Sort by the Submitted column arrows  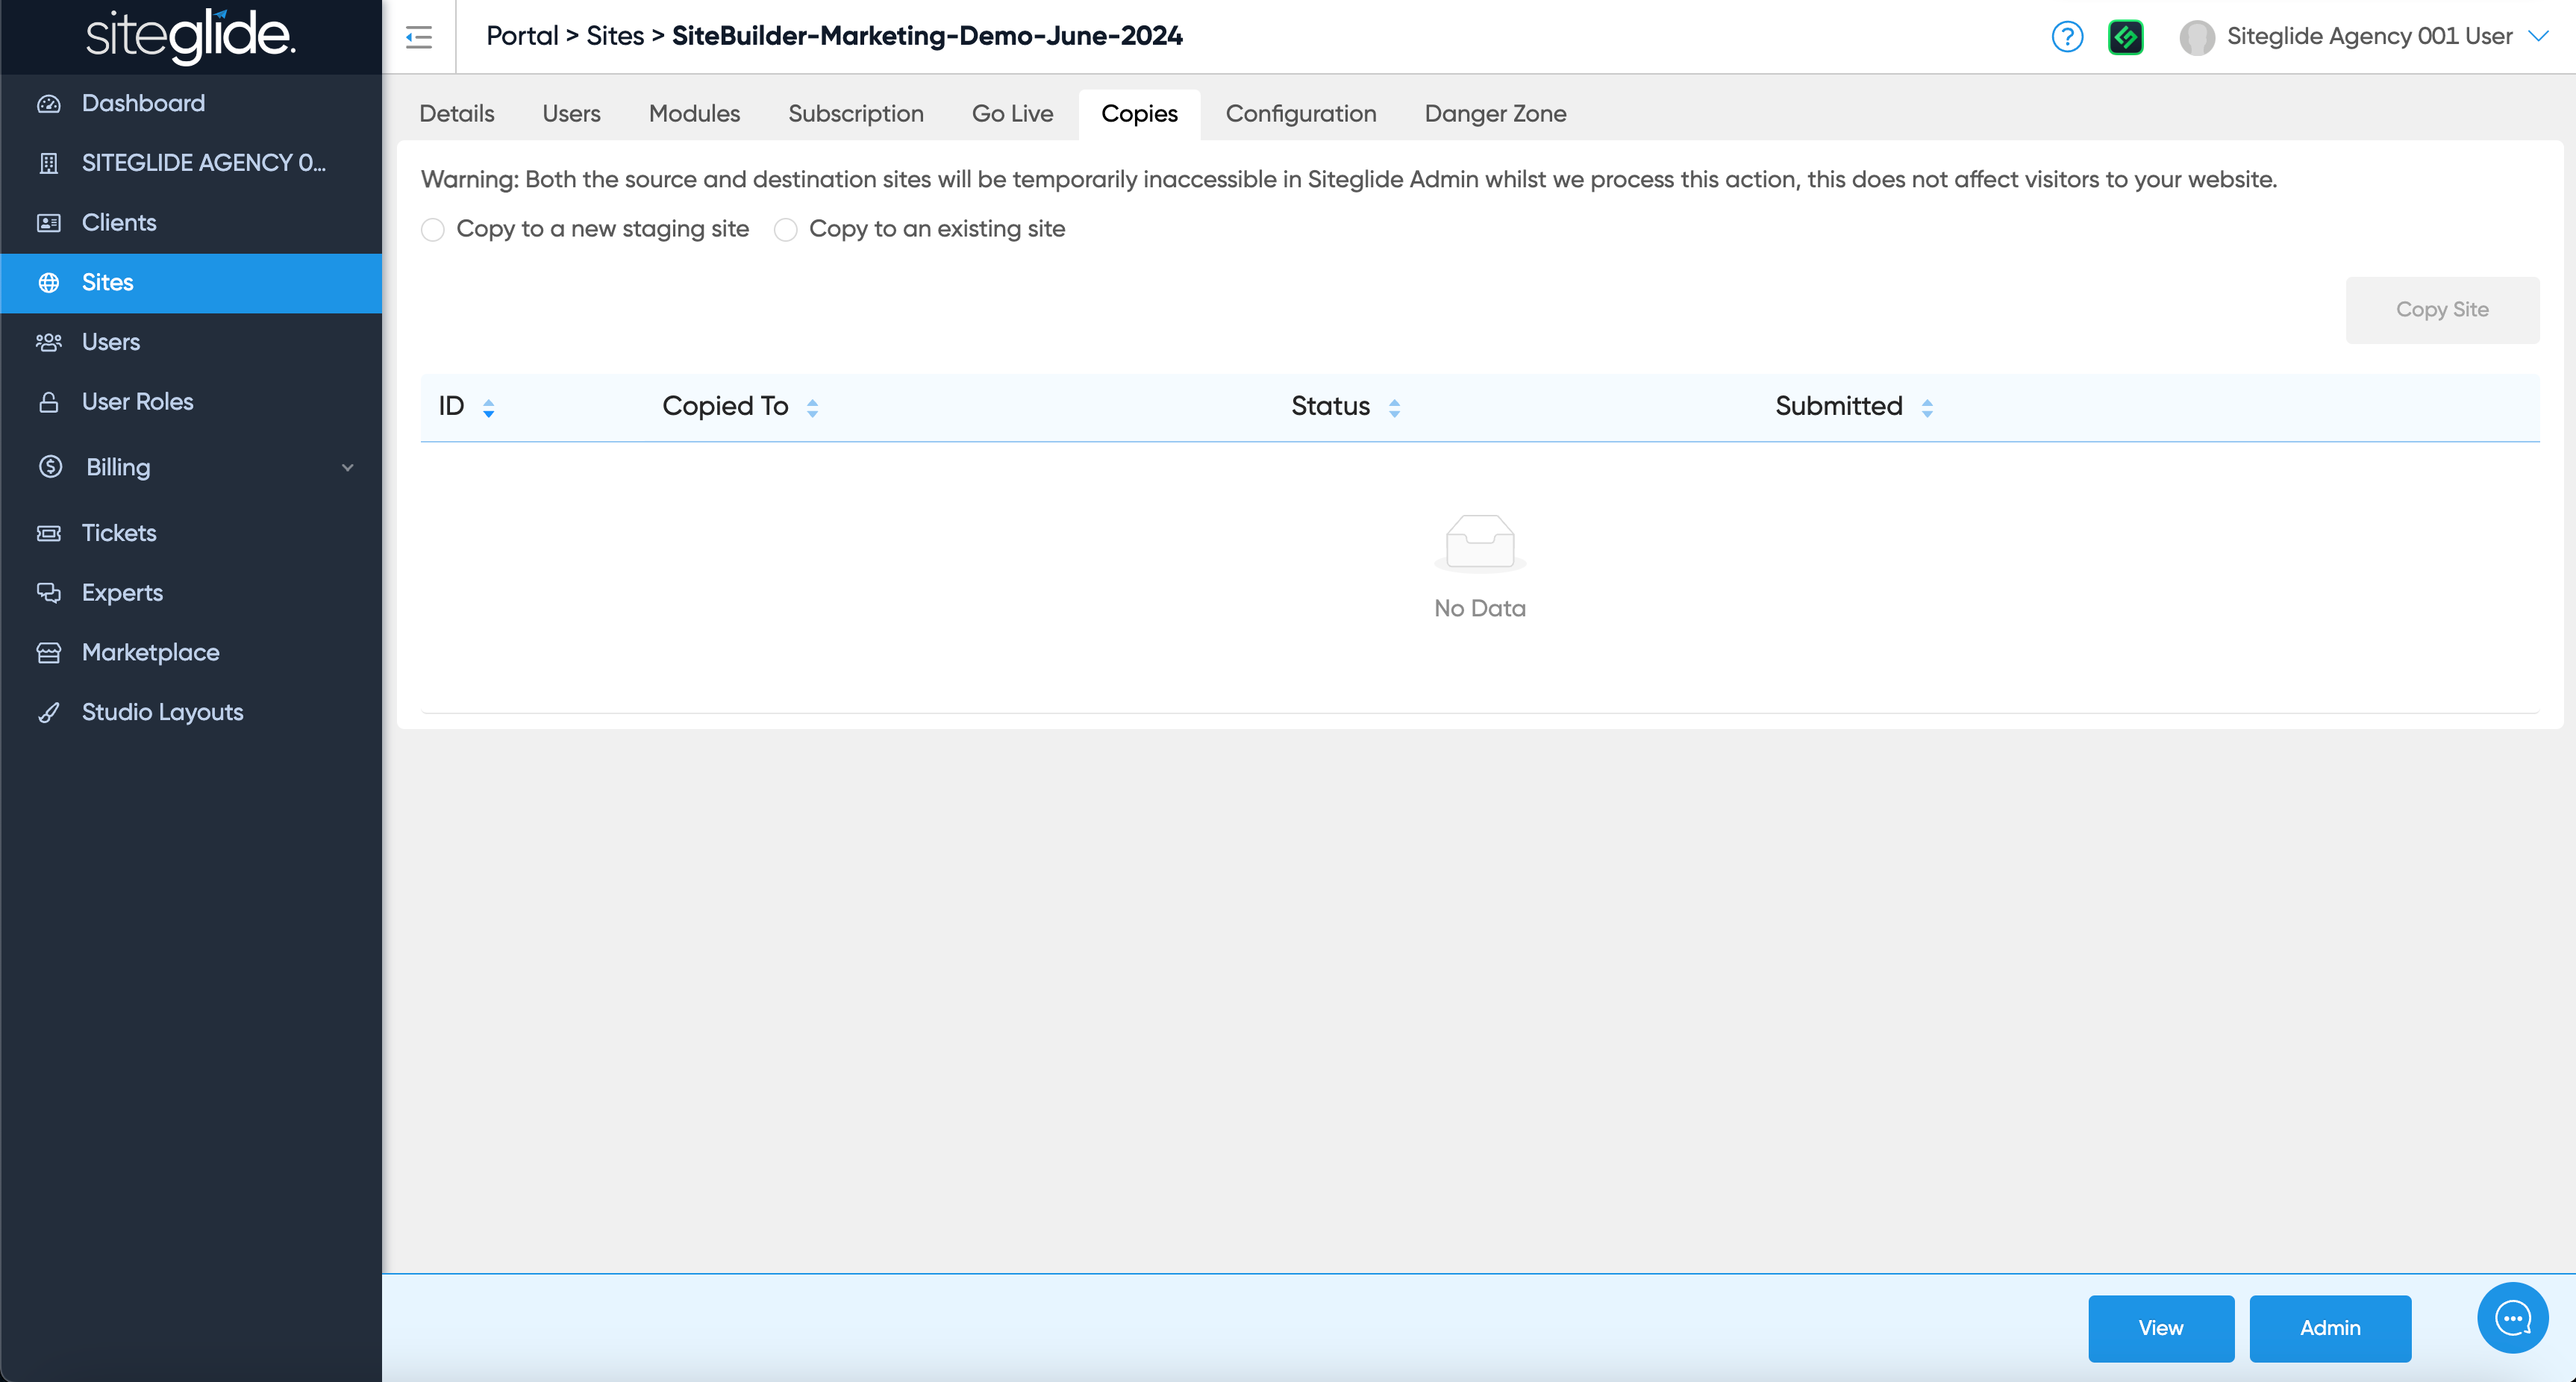[x=1926, y=407]
